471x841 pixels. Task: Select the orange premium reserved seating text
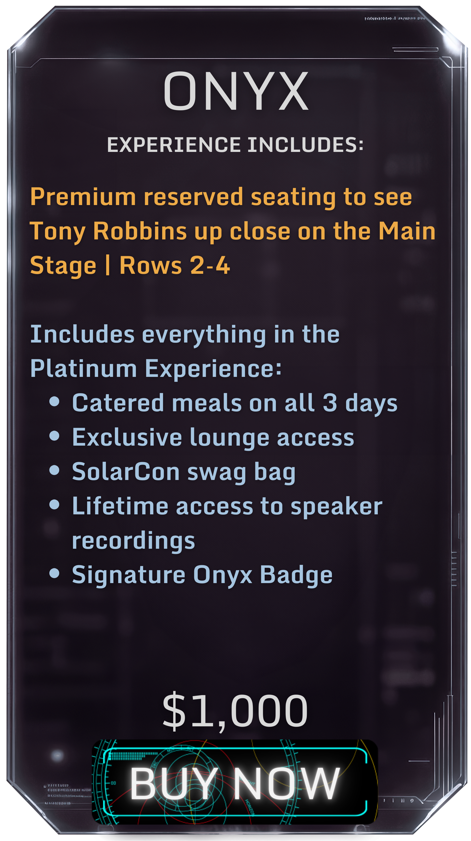[233, 231]
